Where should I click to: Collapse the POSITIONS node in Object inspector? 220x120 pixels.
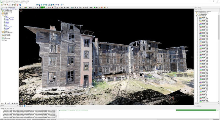[196, 16]
